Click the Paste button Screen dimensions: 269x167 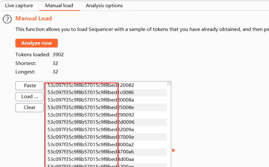pyautogui.click(x=29, y=86)
